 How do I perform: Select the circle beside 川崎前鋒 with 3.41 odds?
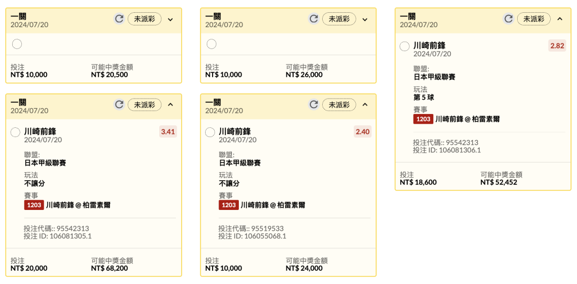[15, 132]
